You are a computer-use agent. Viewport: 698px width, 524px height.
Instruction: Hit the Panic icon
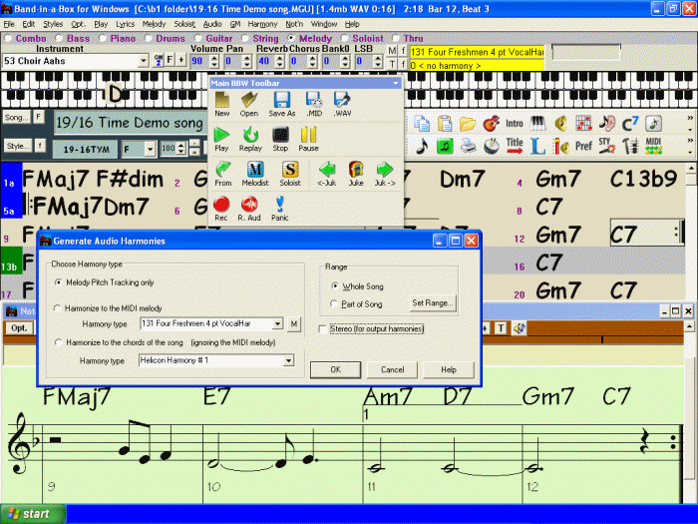[279, 208]
